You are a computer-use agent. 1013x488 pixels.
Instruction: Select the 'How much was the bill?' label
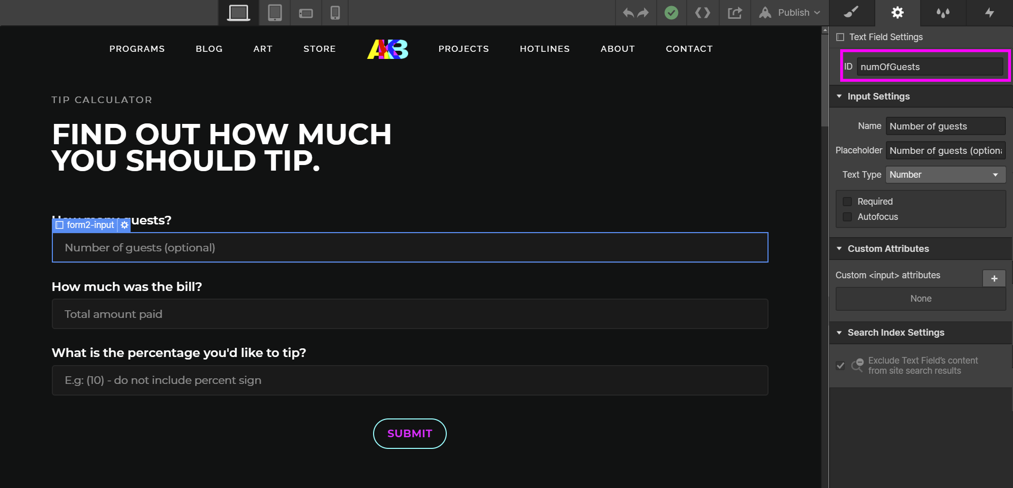point(127,287)
